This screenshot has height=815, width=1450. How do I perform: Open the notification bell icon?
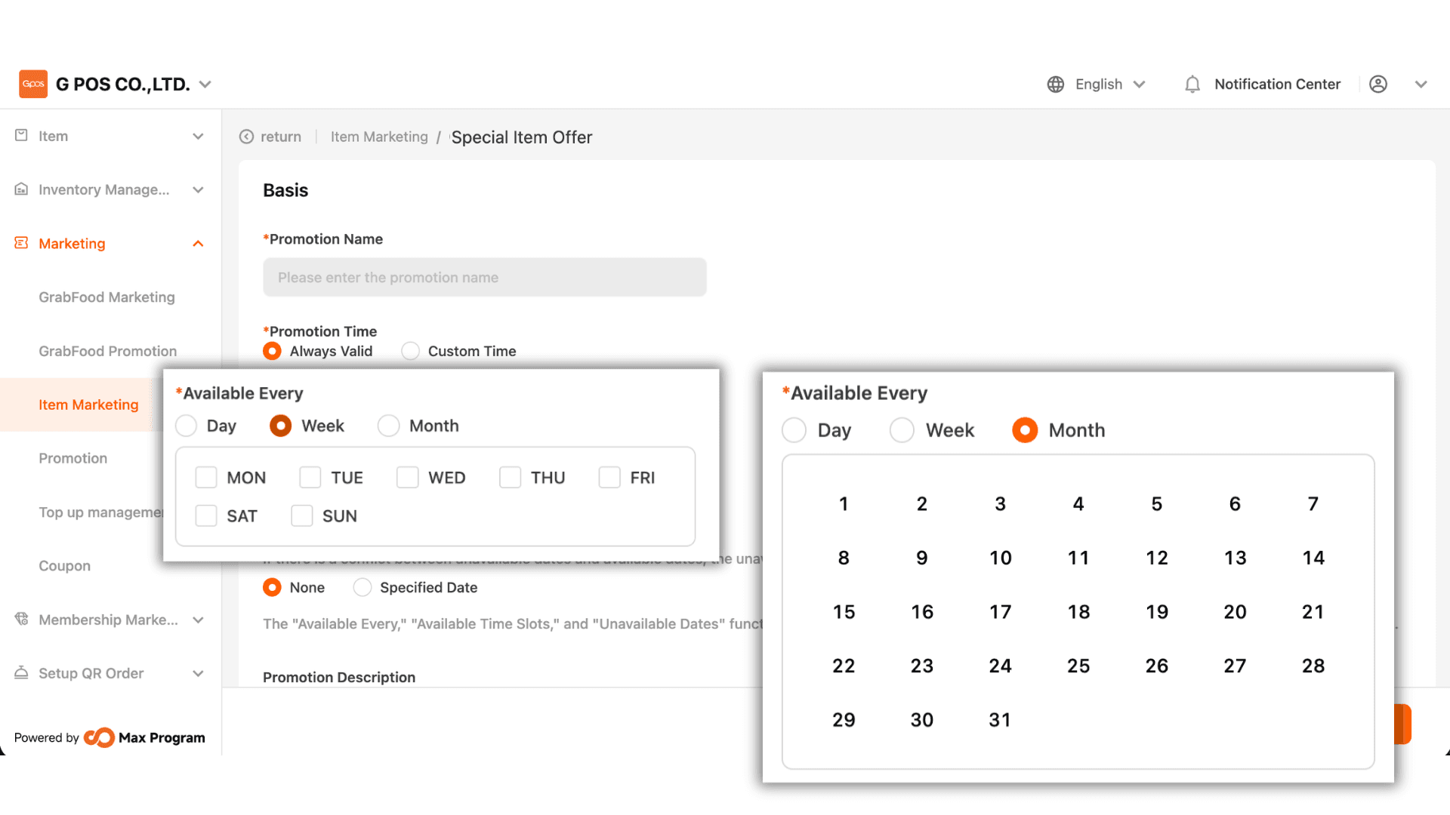tap(1192, 85)
